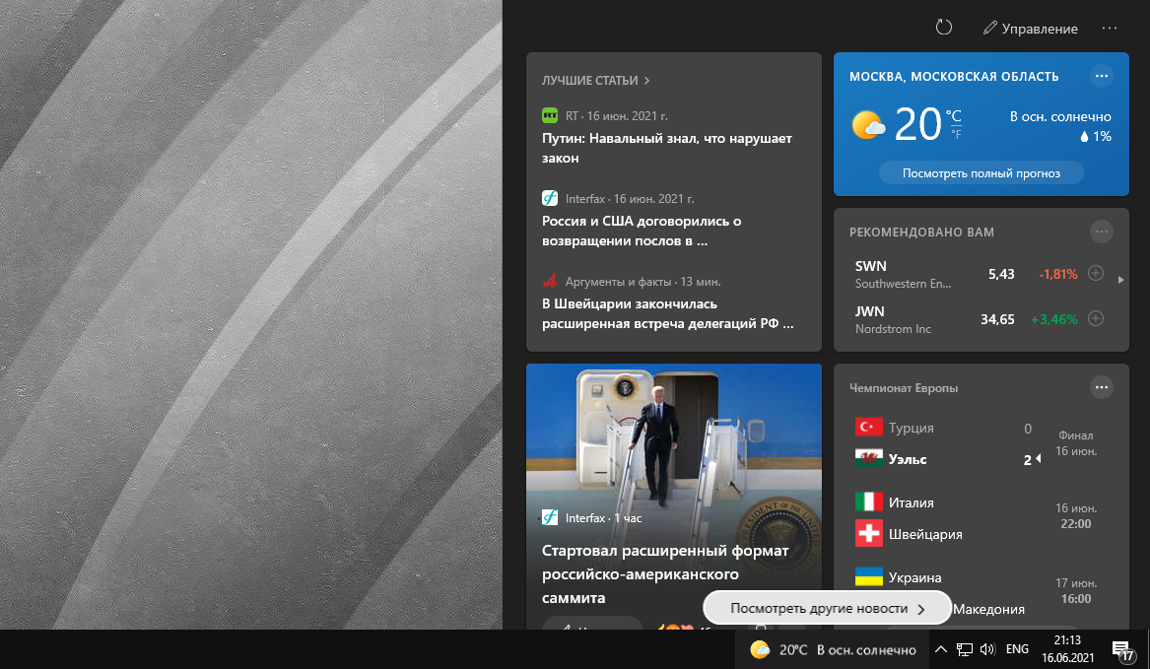Viewport: 1150px width, 669px height.
Task: Click first Interfax source icon in top stories
Action: [550, 199]
